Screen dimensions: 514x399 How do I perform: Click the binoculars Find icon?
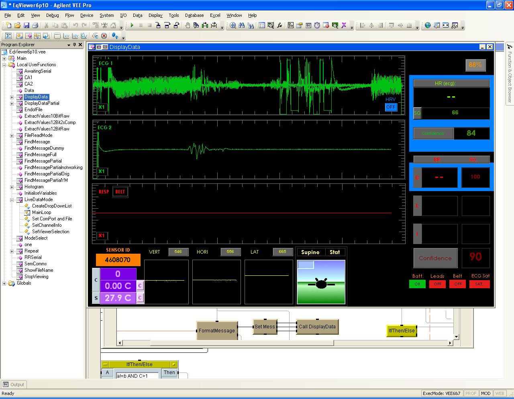click(x=242, y=25)
